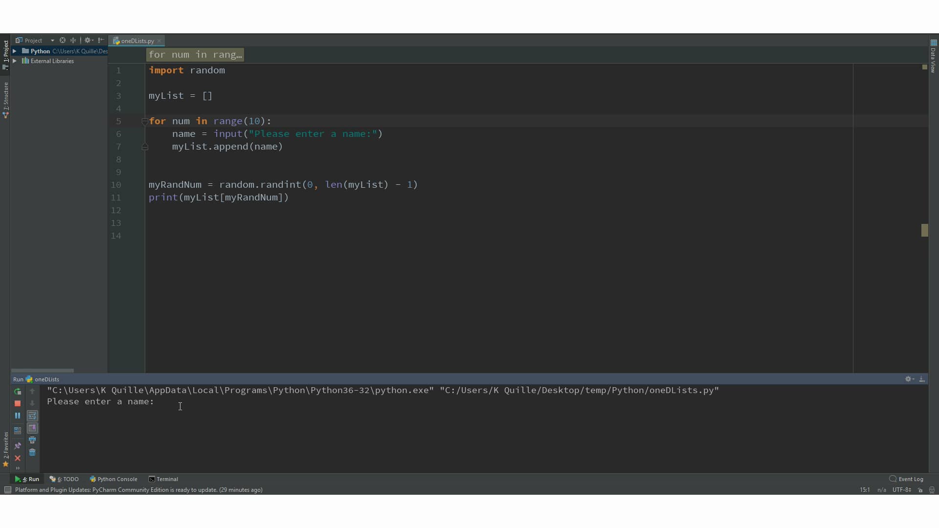Open the Project view dropdown
Screen dimensions: 939x528
click(53, 40)
